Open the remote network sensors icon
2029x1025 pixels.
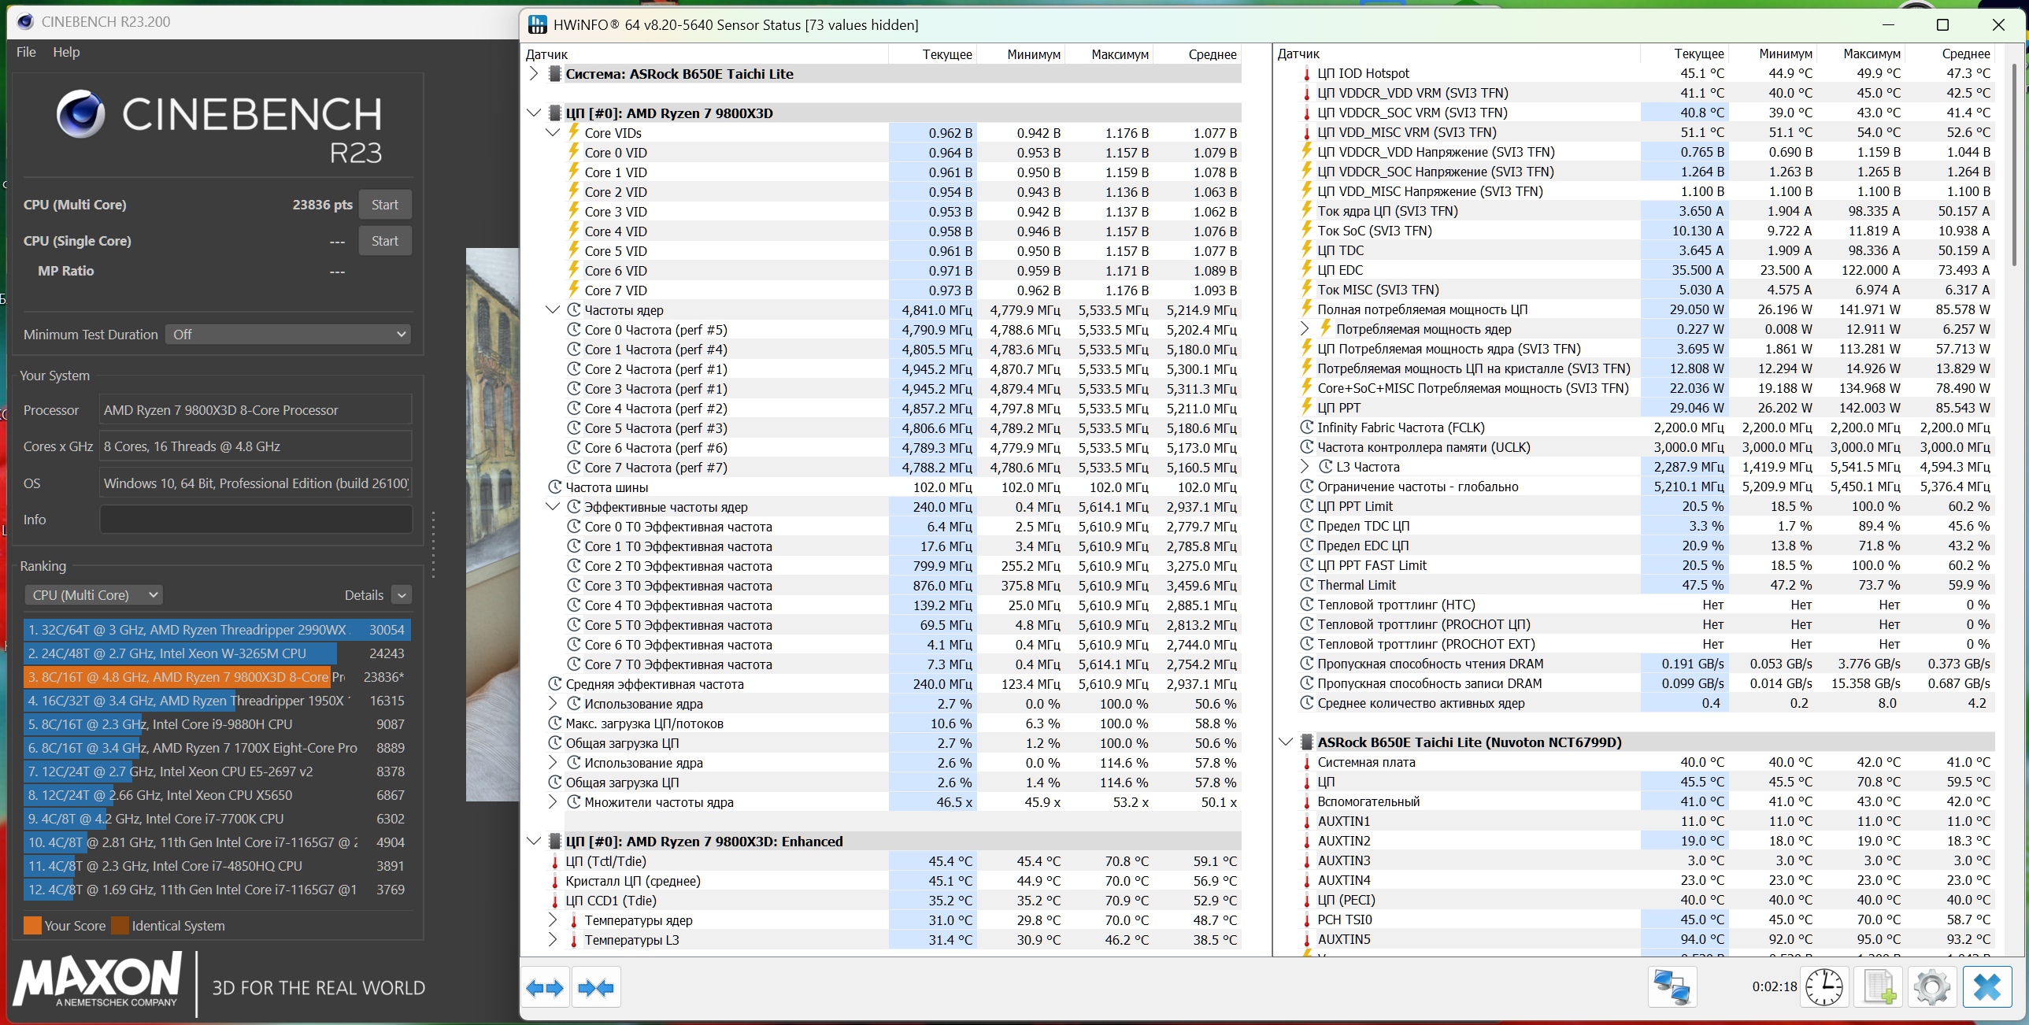pyautogui.click(x=1672, y=987)
